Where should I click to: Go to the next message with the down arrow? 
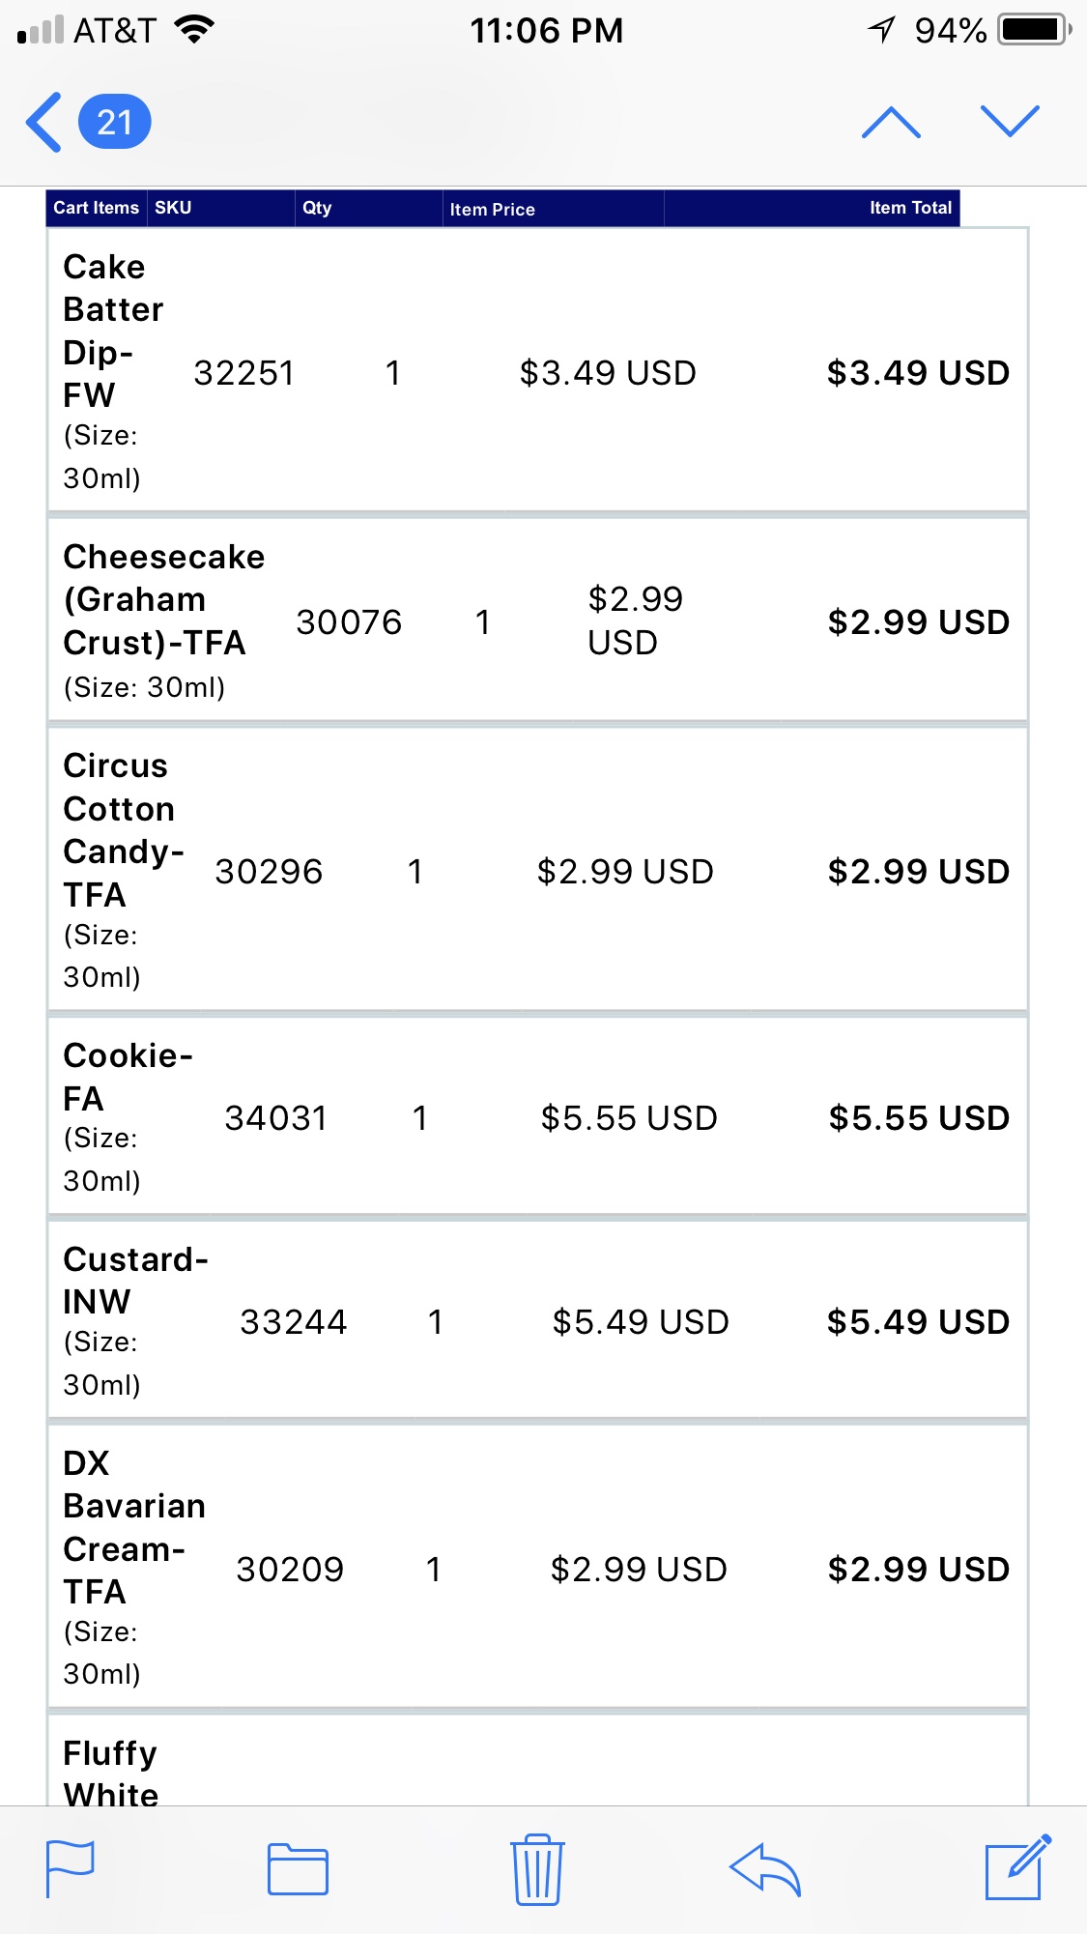(1009, 122)
